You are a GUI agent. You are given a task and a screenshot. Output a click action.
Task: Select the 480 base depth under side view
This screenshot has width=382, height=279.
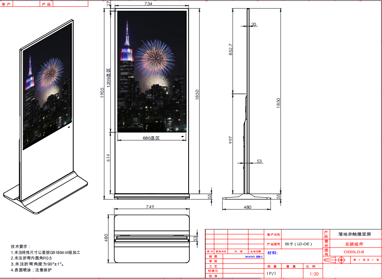pyautogui.click(x=247, y=207)
